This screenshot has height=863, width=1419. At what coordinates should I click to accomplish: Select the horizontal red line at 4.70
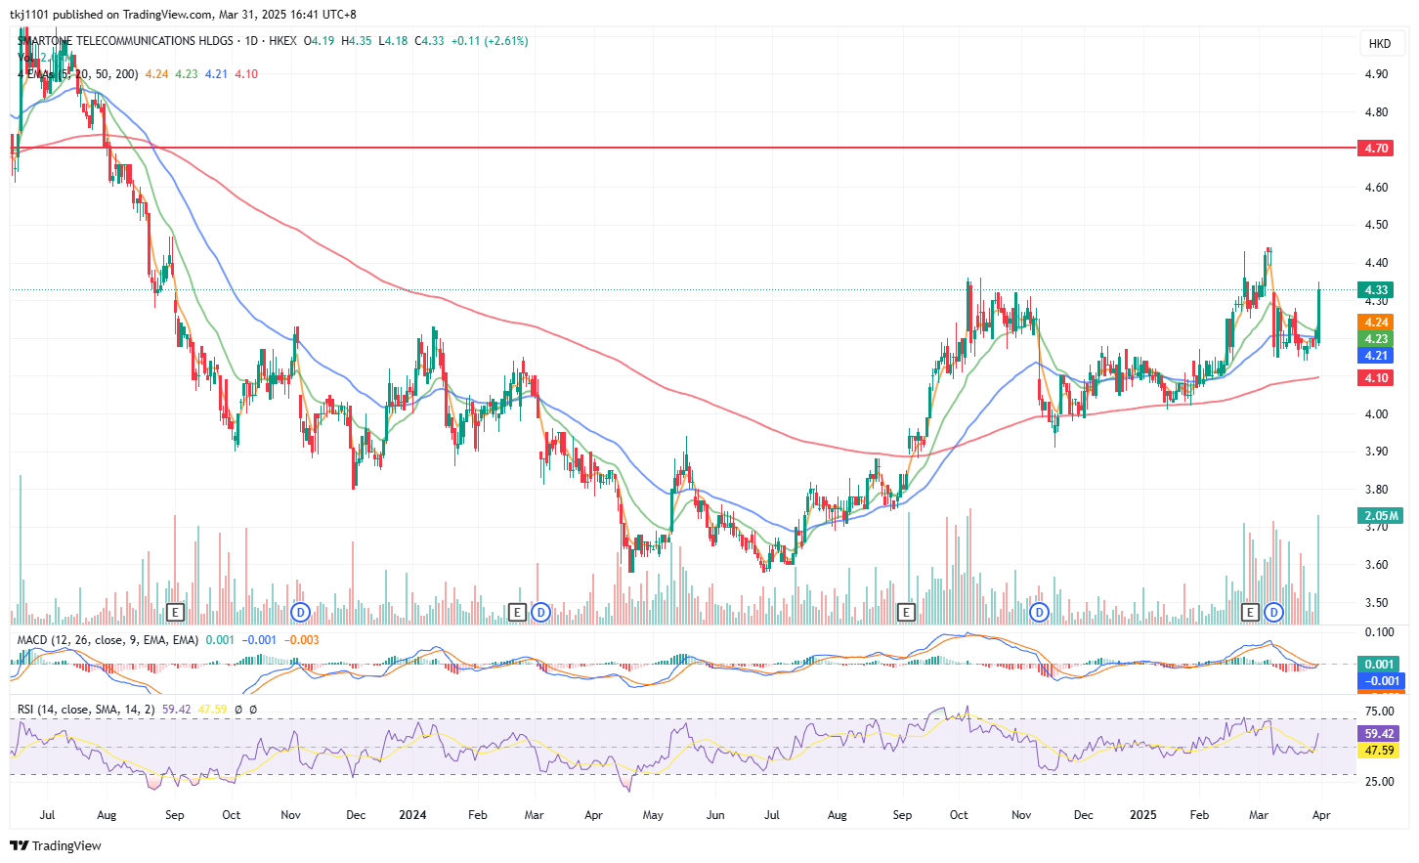tap(684, 148)
